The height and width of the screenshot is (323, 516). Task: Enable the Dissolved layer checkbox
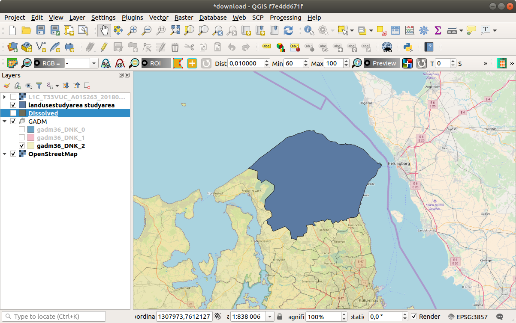[x=13, y=113]
